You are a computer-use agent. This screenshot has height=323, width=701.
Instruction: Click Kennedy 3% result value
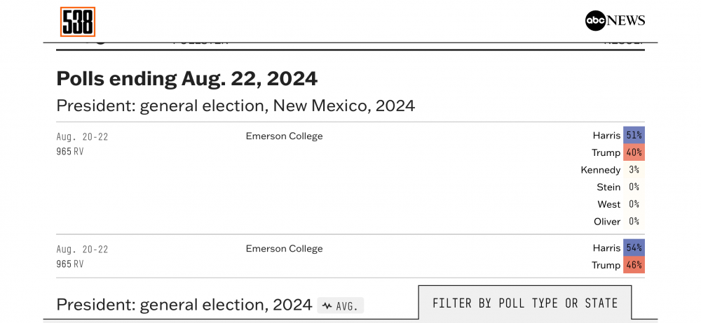click(634, 170)
